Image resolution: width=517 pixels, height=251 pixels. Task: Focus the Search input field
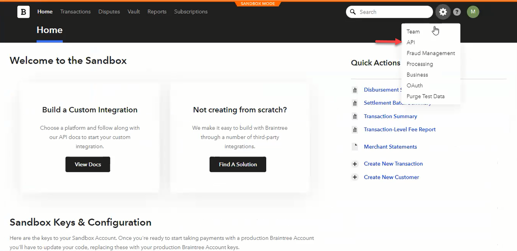tap(389, 12)
